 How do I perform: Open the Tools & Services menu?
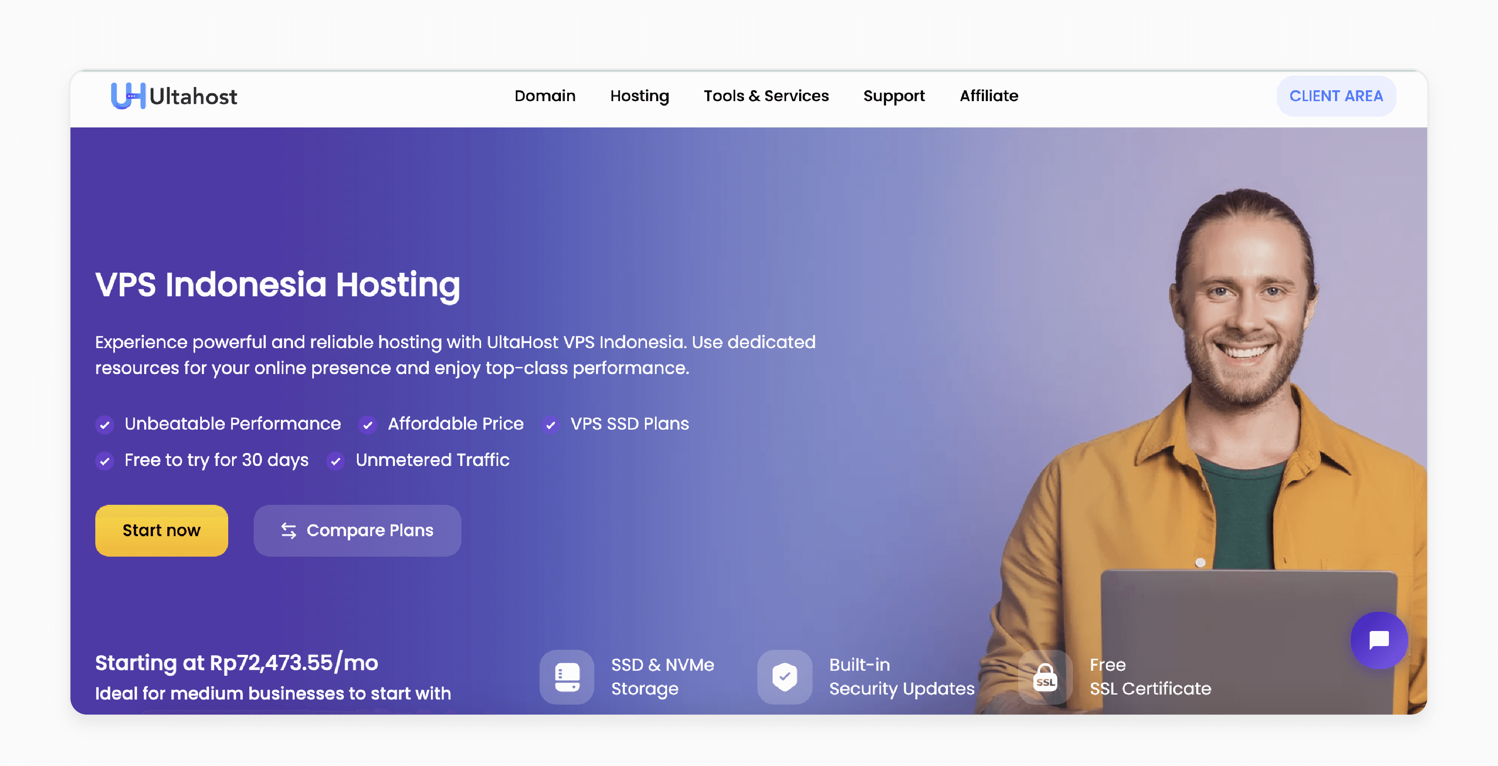[766, 96]
